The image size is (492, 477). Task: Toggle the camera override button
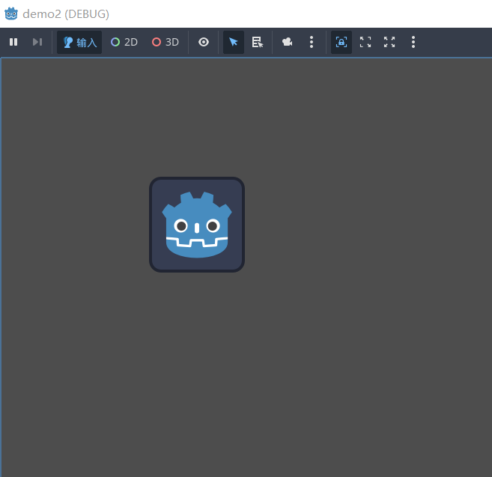click(x=287, y=42)
